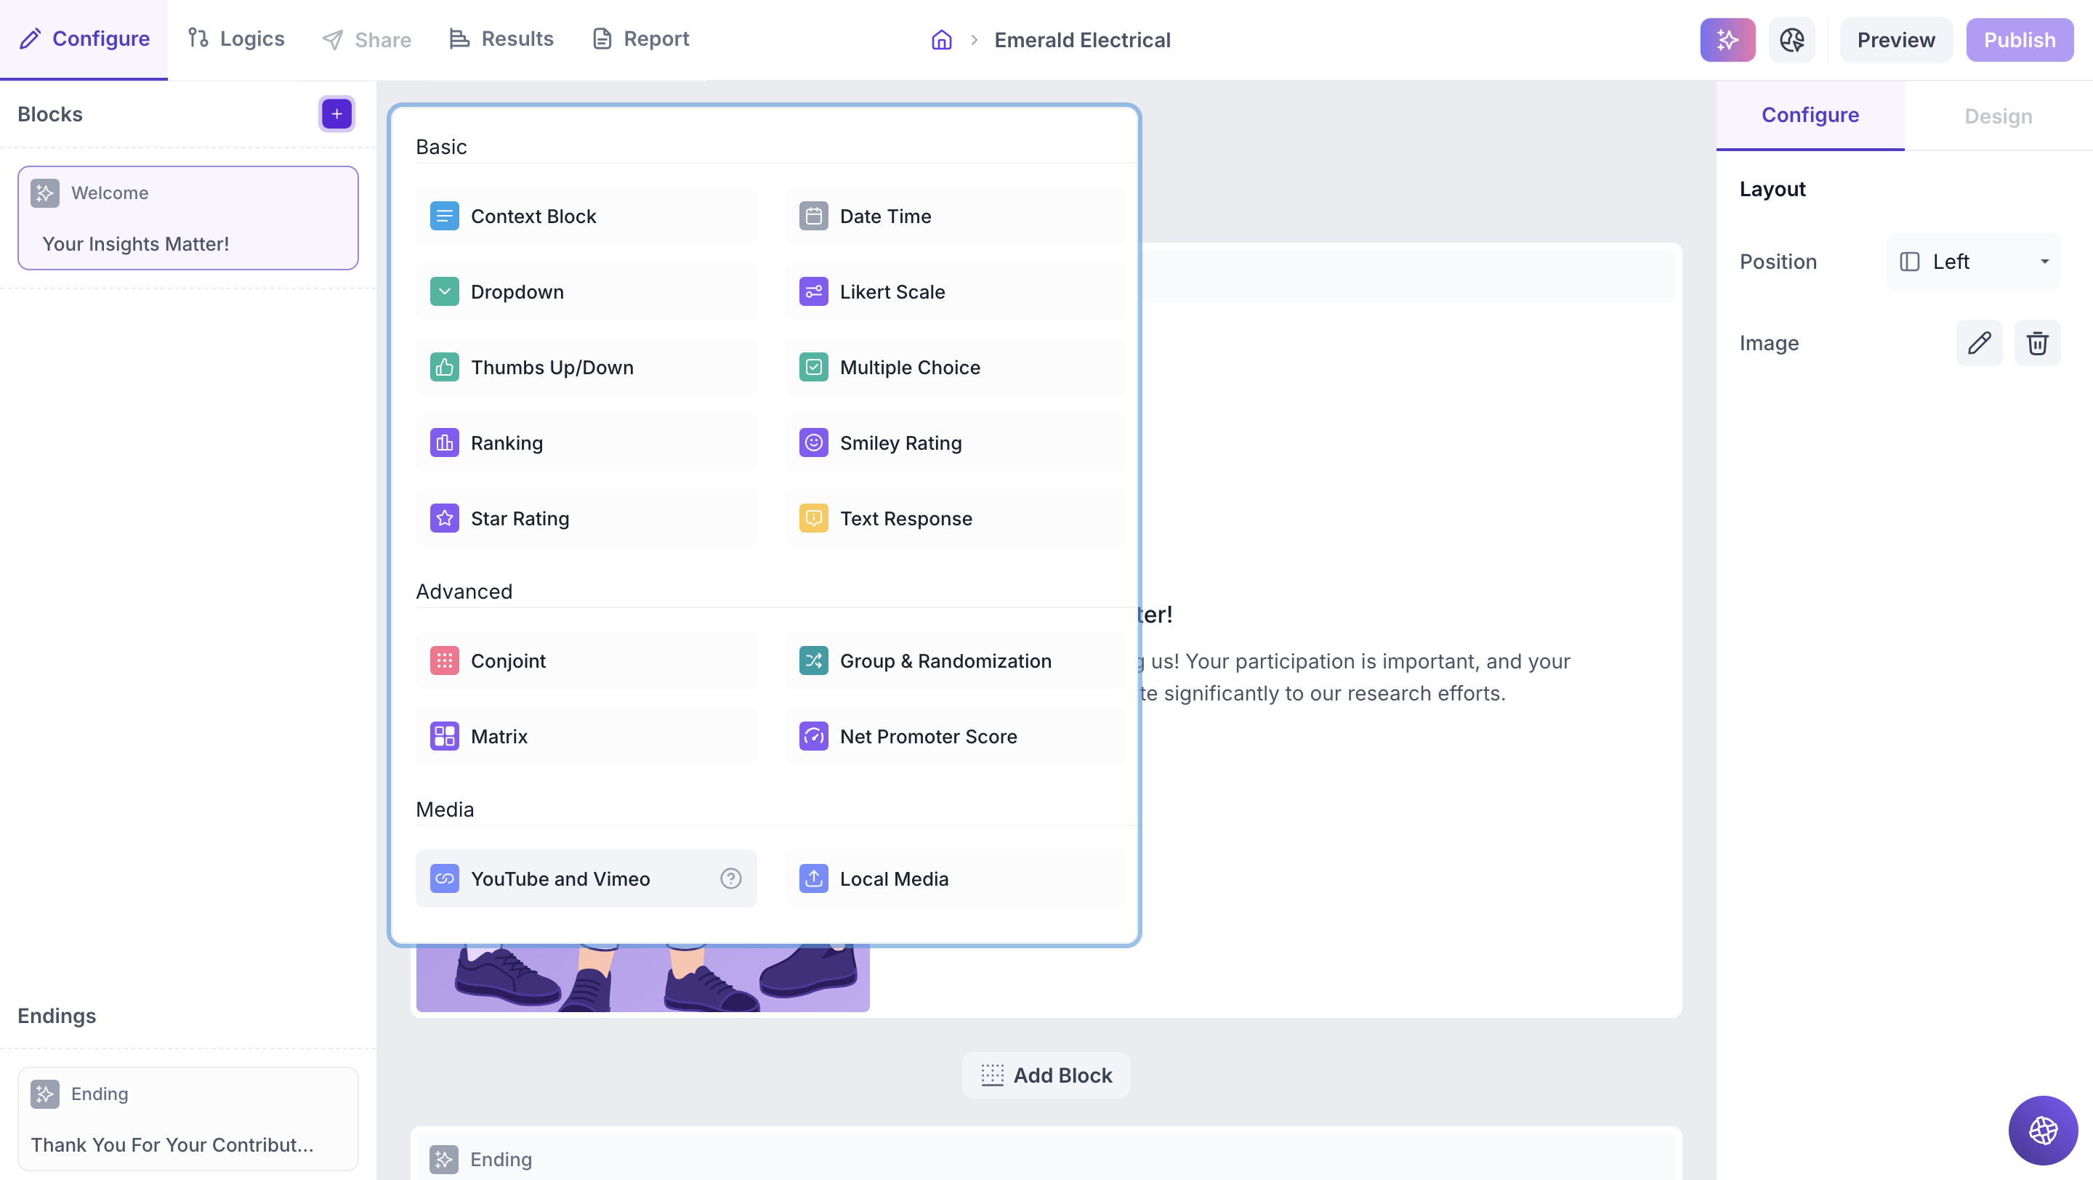This screenshot has width=2093, height=1180.
Task: Delete image with trash icon
Action: [2037, 343]
